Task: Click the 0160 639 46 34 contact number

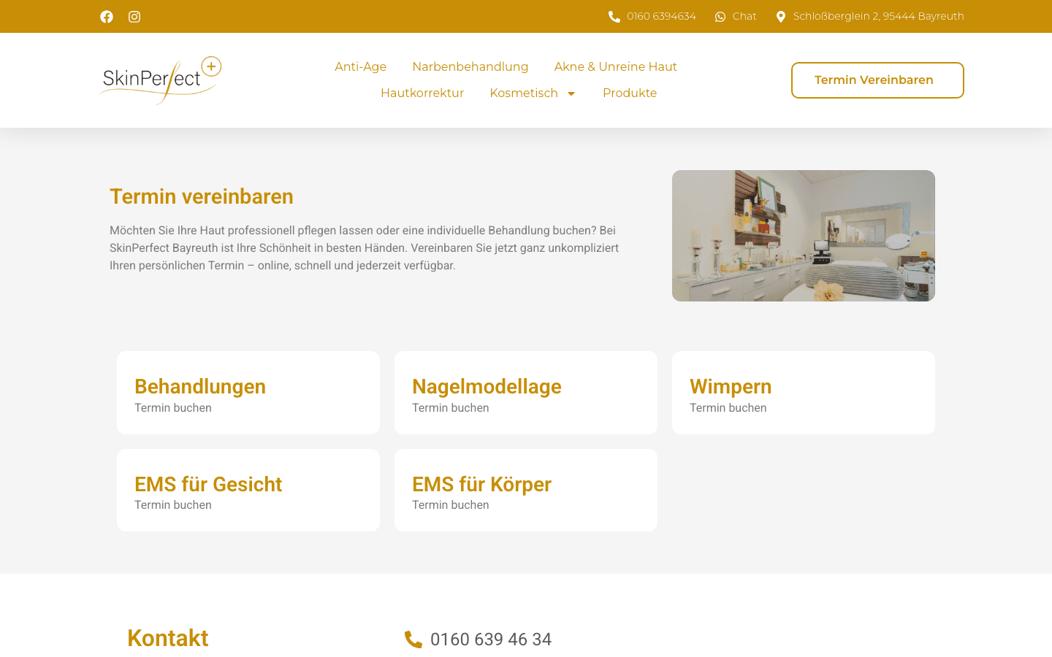Action: click(x=491, y=639)
